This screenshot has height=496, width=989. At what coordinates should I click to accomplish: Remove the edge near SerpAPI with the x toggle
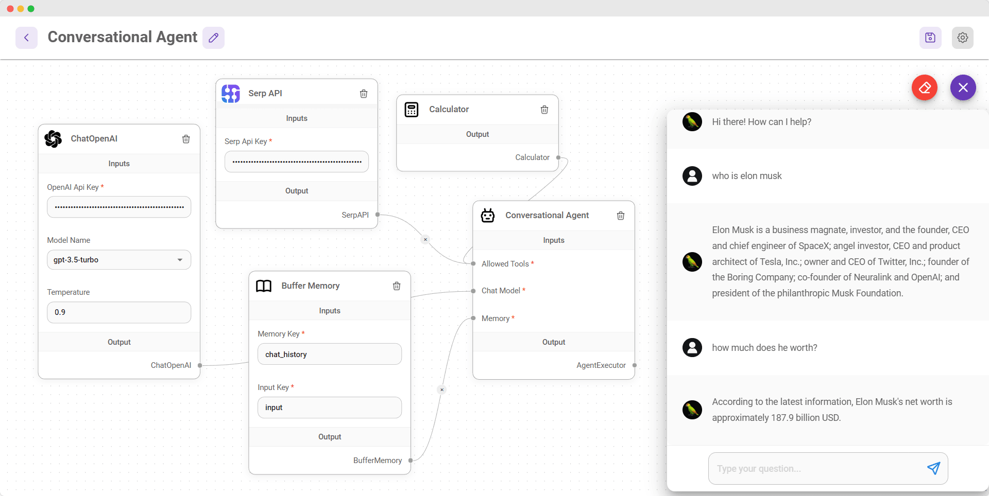(425, 240)
